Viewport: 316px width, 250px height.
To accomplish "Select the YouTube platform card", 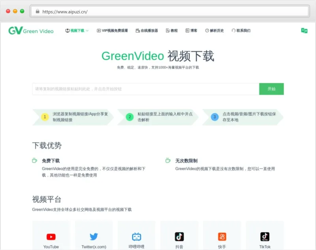I will click(x=51, y=235).
